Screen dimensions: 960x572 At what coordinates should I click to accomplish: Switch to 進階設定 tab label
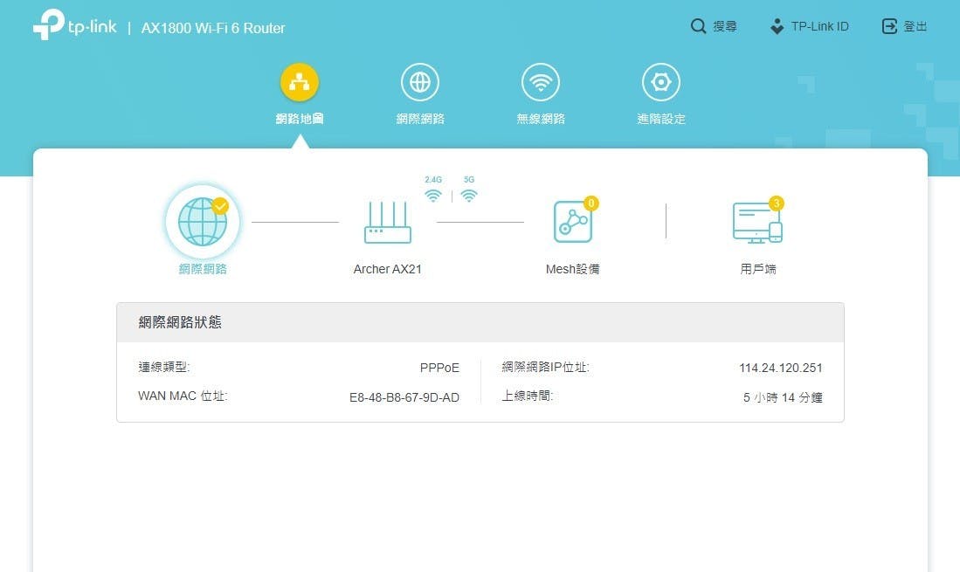click(661, 119)
